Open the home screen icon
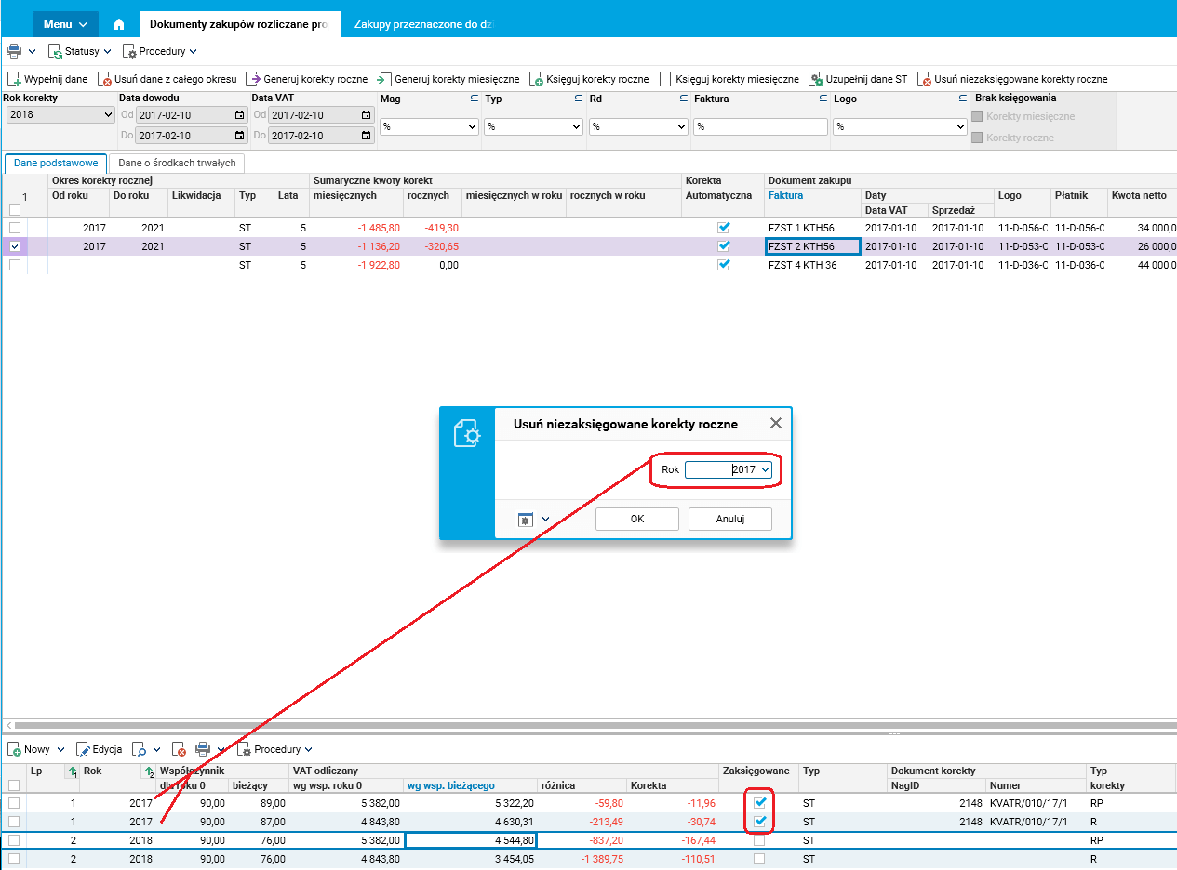The height and width of the screenshot is (870, 1177). (119, 24)
